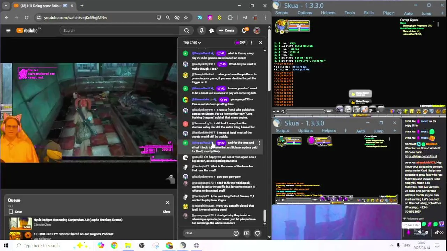Viewport: 447px width, 251px height.
Task: Click Auto in top Skua window
Action: click(408, 13)
